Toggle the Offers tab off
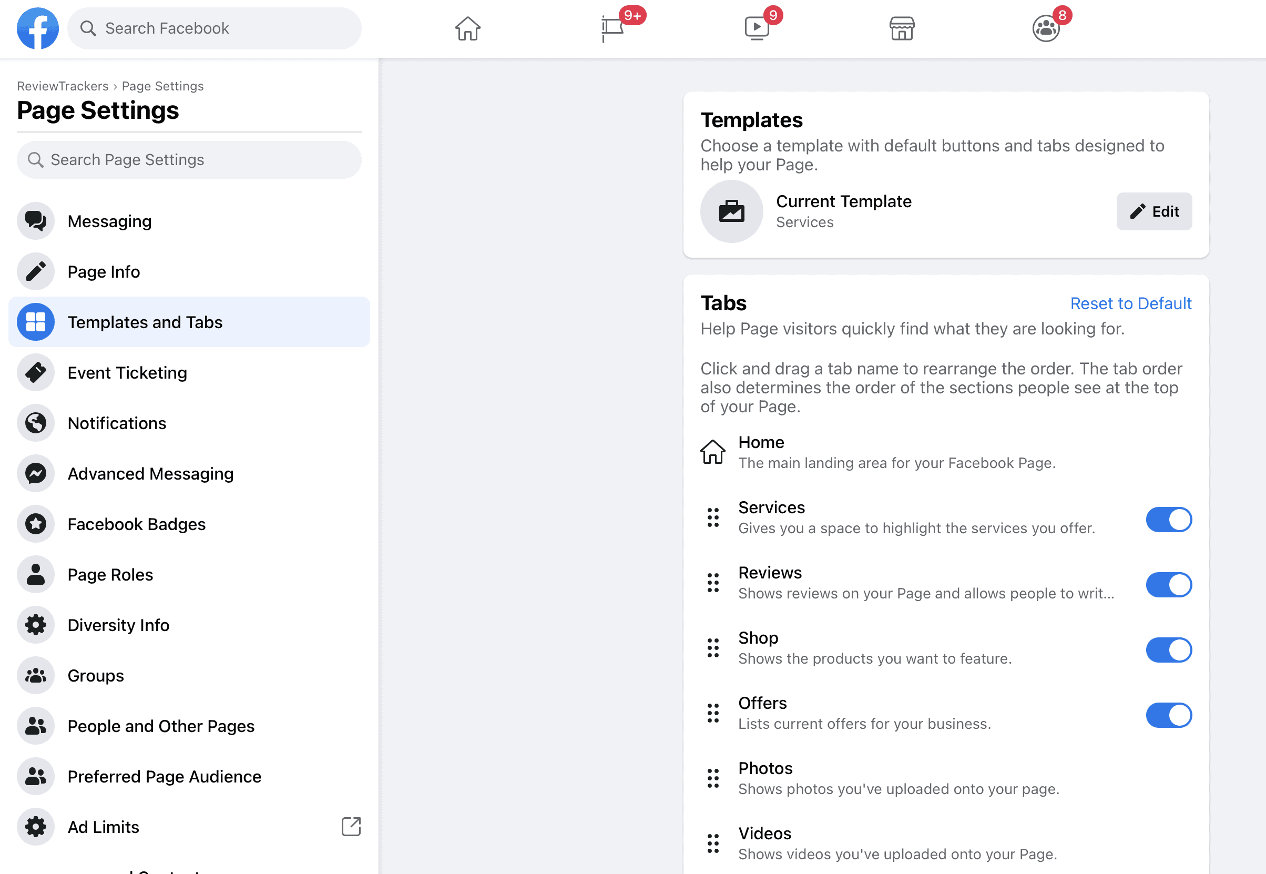This screenshot has height=874, width=1266. pos(1169,715)
